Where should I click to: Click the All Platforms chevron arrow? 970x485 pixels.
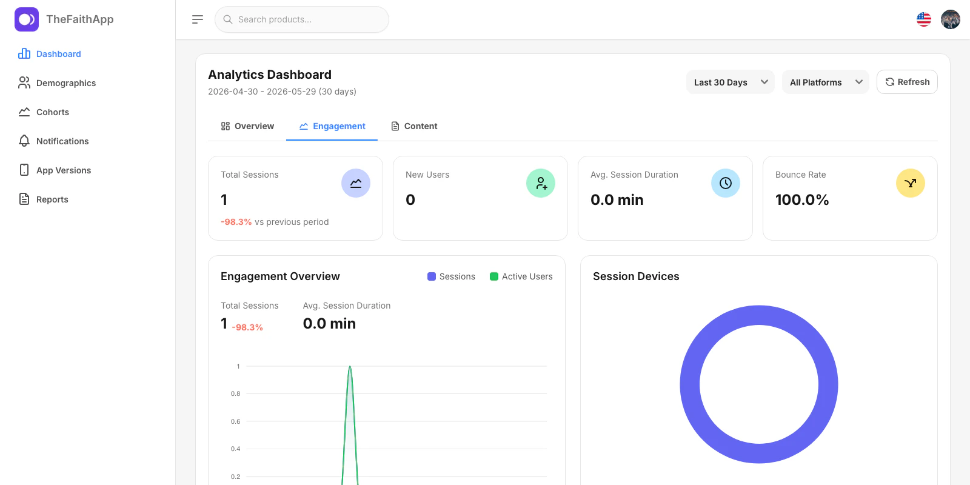point(859,82)
